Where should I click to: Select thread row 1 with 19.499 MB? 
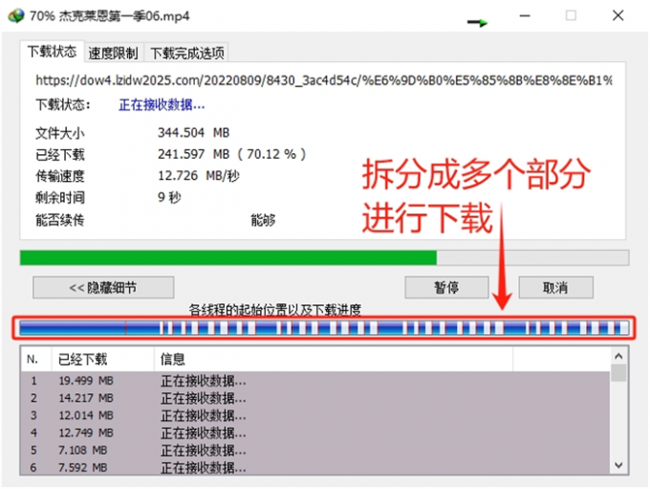(x=315, y=380)
